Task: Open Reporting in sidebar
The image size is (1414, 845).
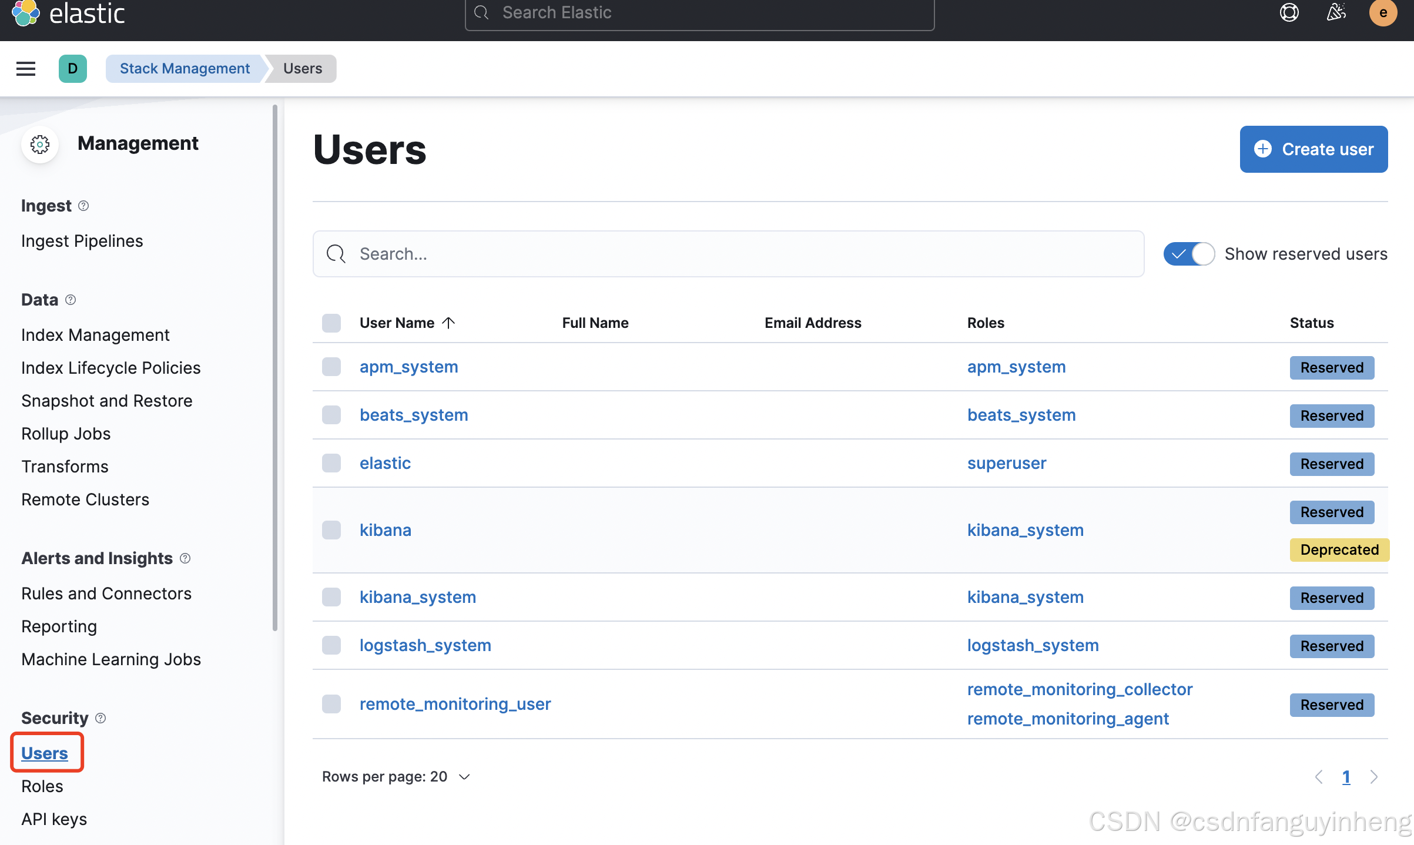Action: point(59,626)
